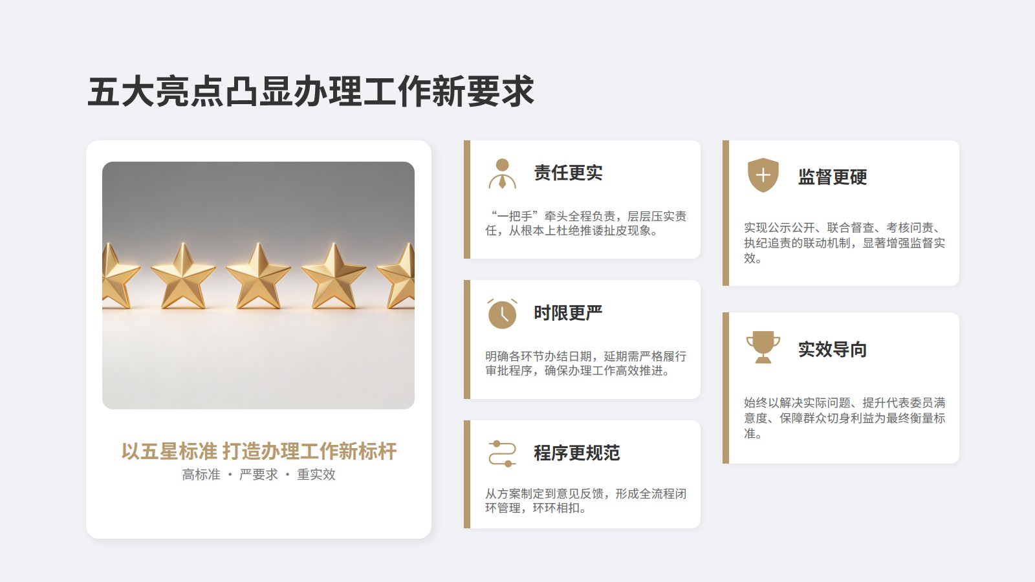Click the 实效导向 heading

pyautogui.click(x=833, y=349)
